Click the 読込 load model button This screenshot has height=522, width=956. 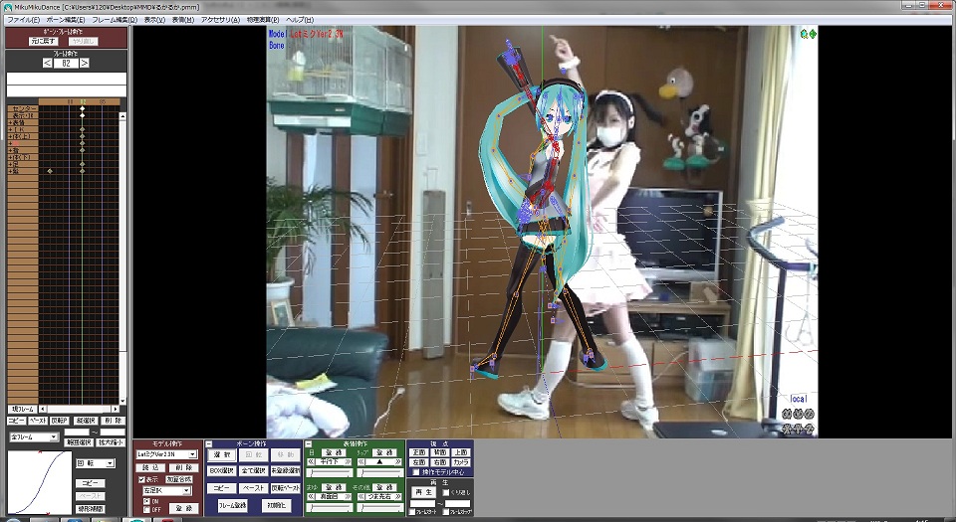150,468
